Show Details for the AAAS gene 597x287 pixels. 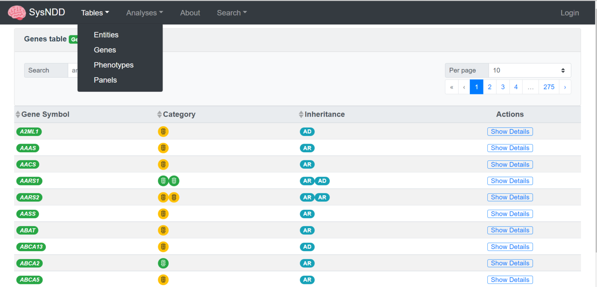[x=510, y=148]
